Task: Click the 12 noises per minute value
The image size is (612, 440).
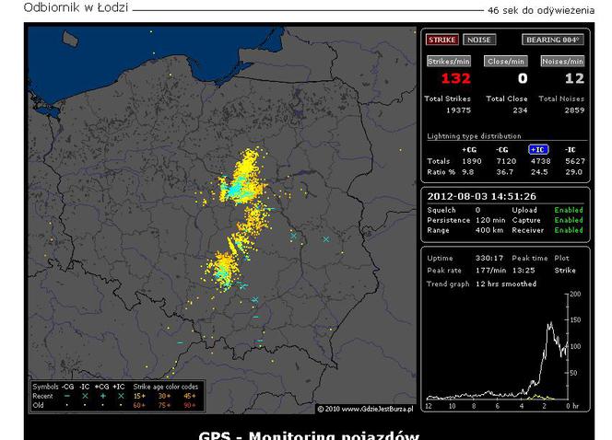Action: click(574, 79)
